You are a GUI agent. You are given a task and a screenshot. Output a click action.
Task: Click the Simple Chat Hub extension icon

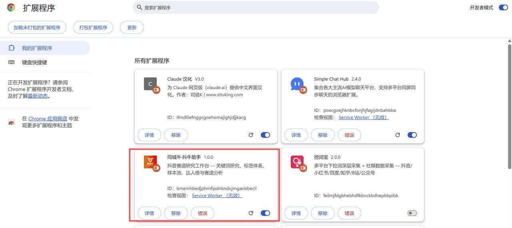[x=297, y=83]
